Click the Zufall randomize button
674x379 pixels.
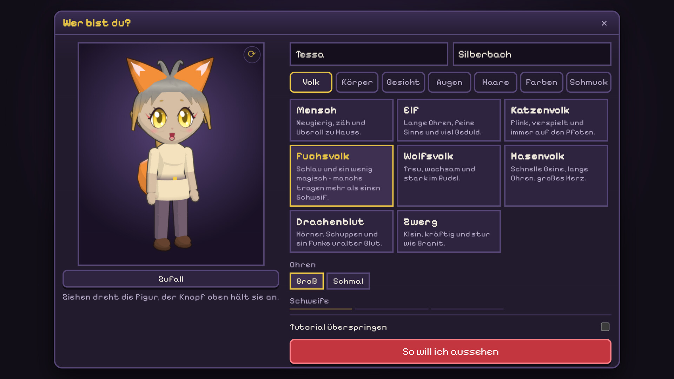pos(171,279)
